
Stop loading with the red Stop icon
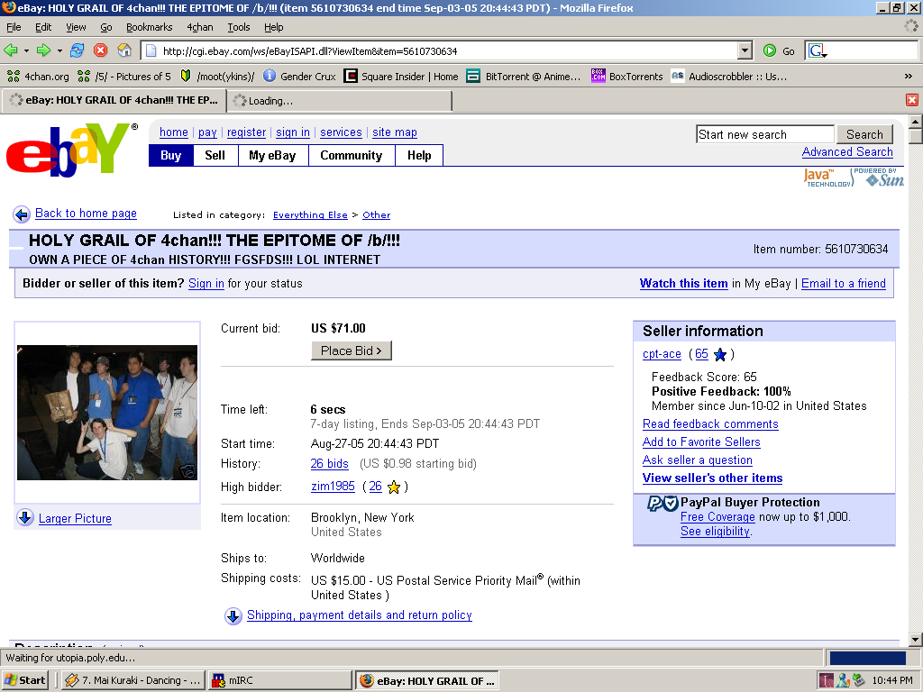click(101, 50)
